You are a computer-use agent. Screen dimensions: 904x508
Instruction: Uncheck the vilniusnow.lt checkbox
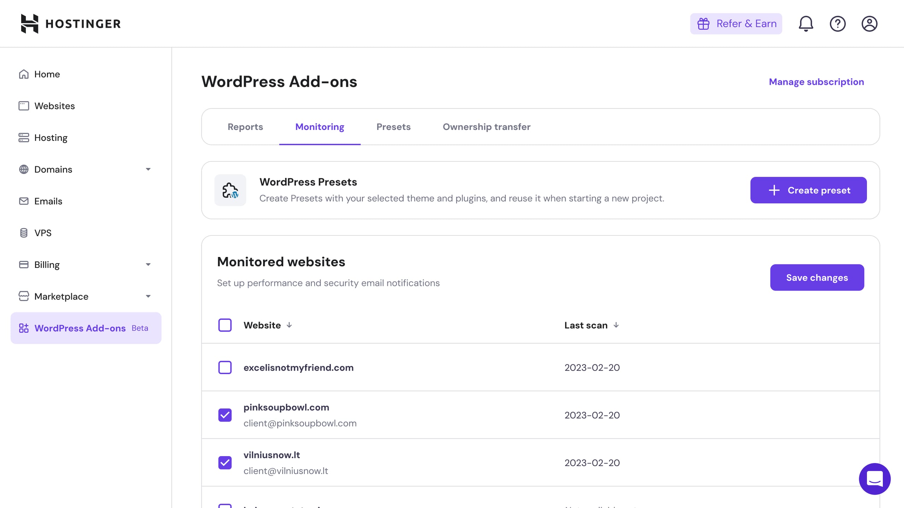click(225, 463)
